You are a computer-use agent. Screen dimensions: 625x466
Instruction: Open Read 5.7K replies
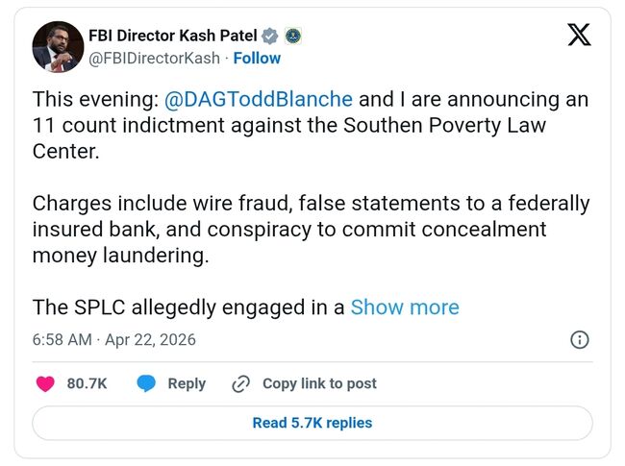pos(312,423)
